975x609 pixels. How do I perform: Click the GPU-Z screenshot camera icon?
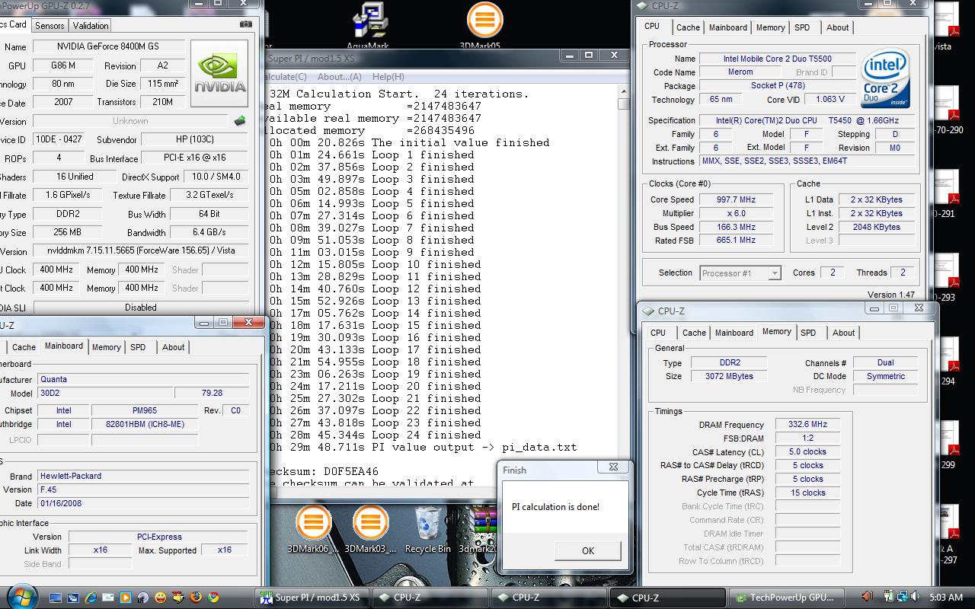(x=245, y=24)
